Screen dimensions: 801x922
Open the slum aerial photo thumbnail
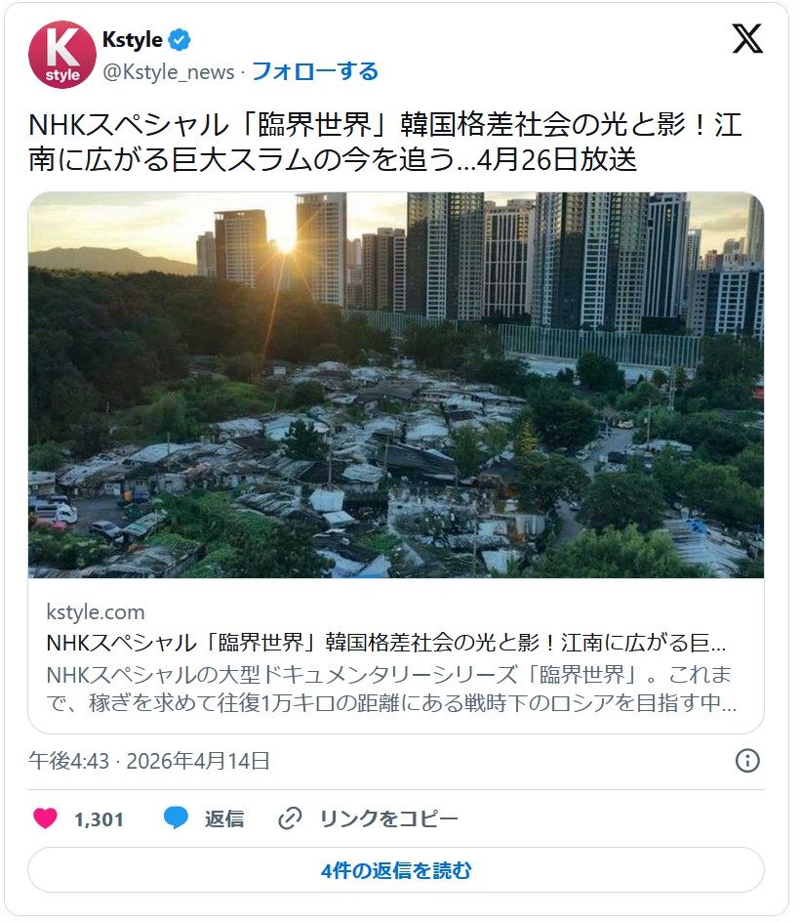[x=396, y=385]
